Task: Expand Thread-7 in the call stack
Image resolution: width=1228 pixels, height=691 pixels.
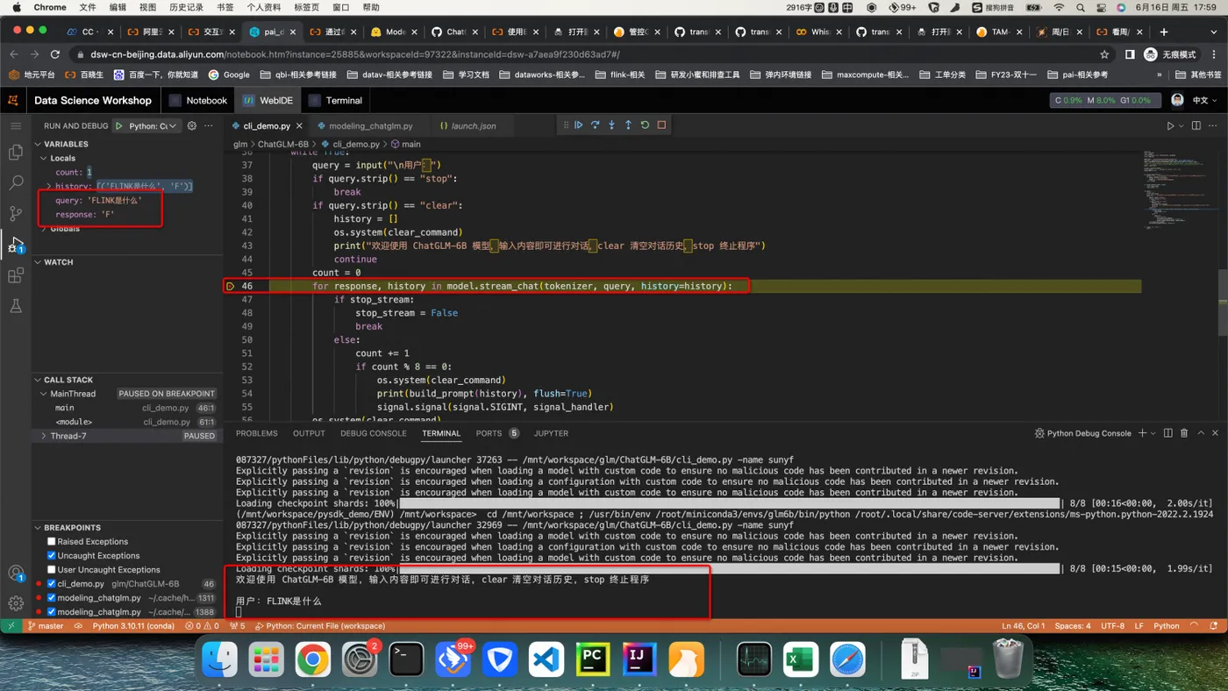Action: 44,436
